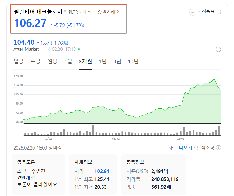Click the PER value 561.92배
234x196 pixels.
pos(161,187)
